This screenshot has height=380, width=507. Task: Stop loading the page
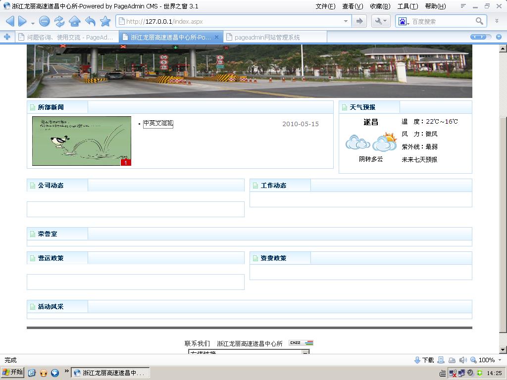[x=44, y=21]
